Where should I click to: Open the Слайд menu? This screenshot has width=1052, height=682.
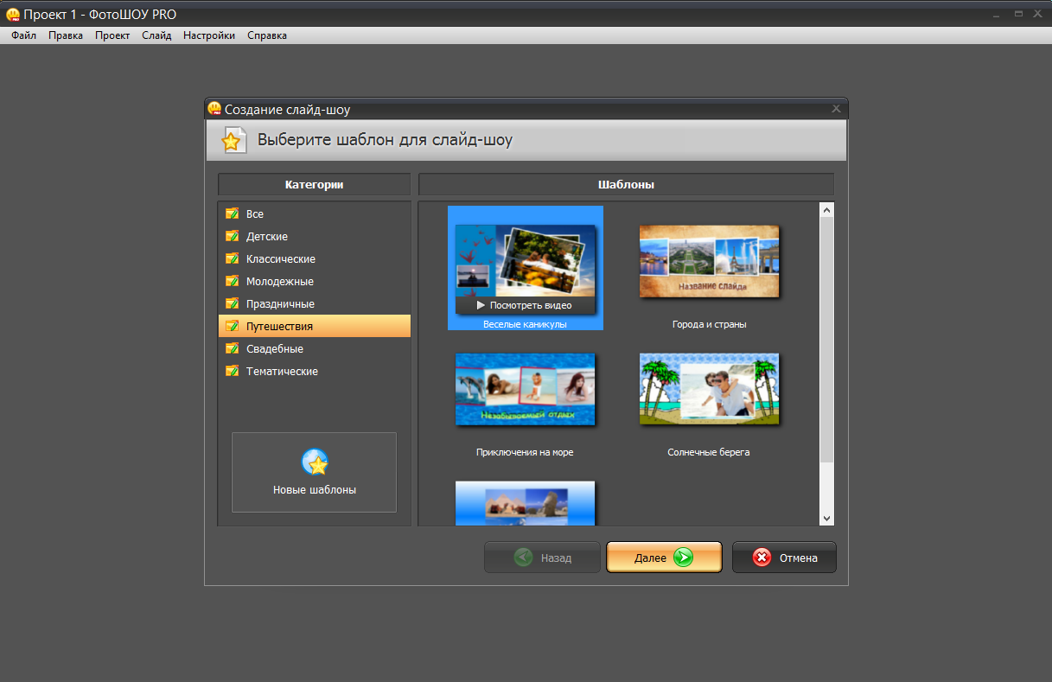pos(156,35)
